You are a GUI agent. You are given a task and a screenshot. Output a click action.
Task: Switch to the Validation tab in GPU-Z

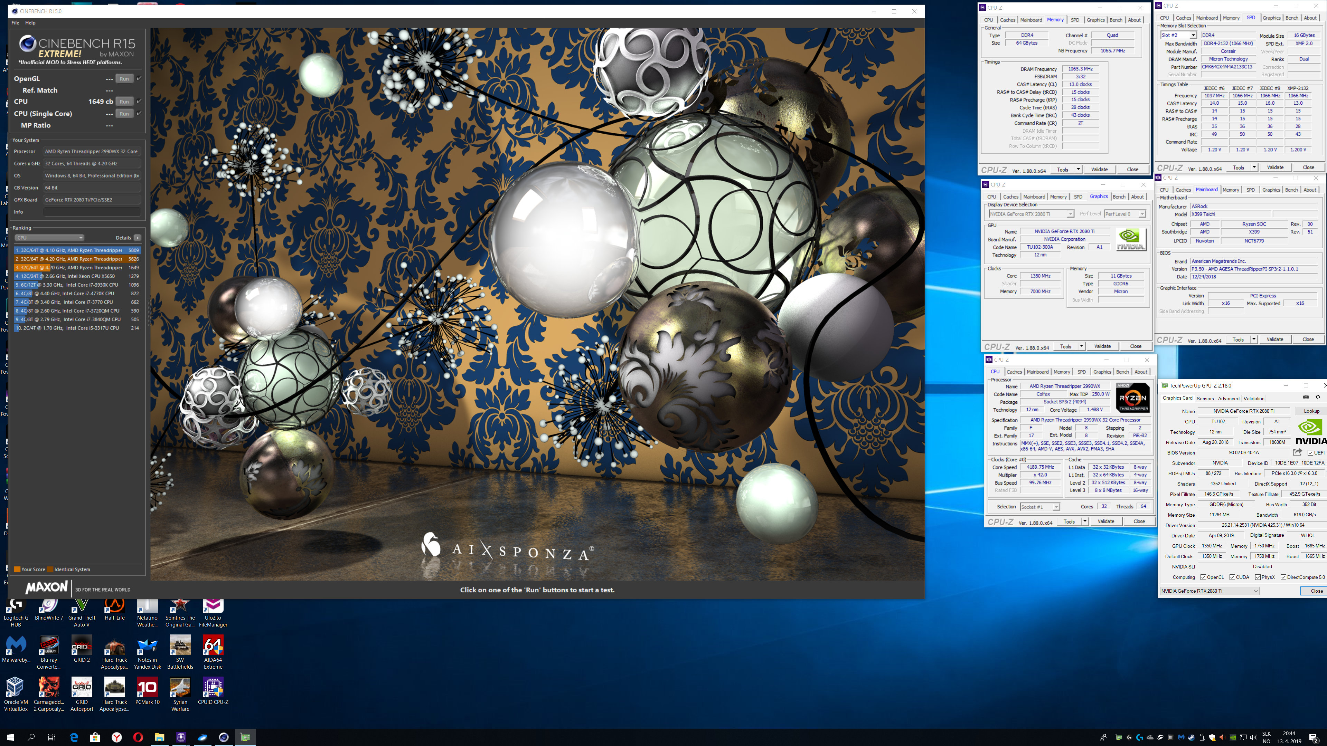click(x=1253, y=399)
